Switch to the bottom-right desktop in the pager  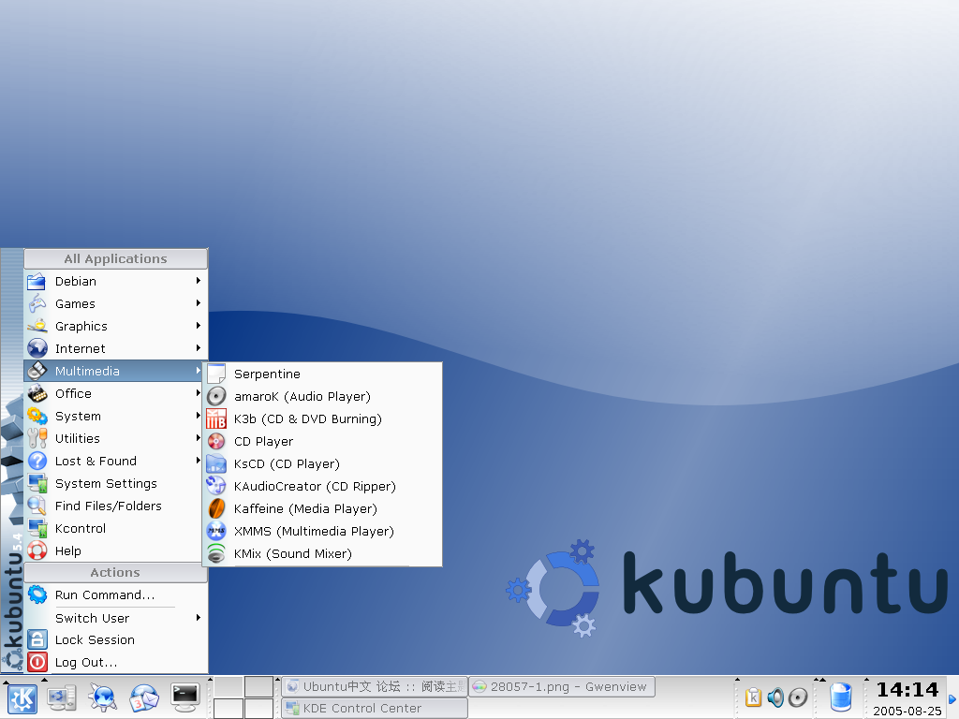(258, 708)
